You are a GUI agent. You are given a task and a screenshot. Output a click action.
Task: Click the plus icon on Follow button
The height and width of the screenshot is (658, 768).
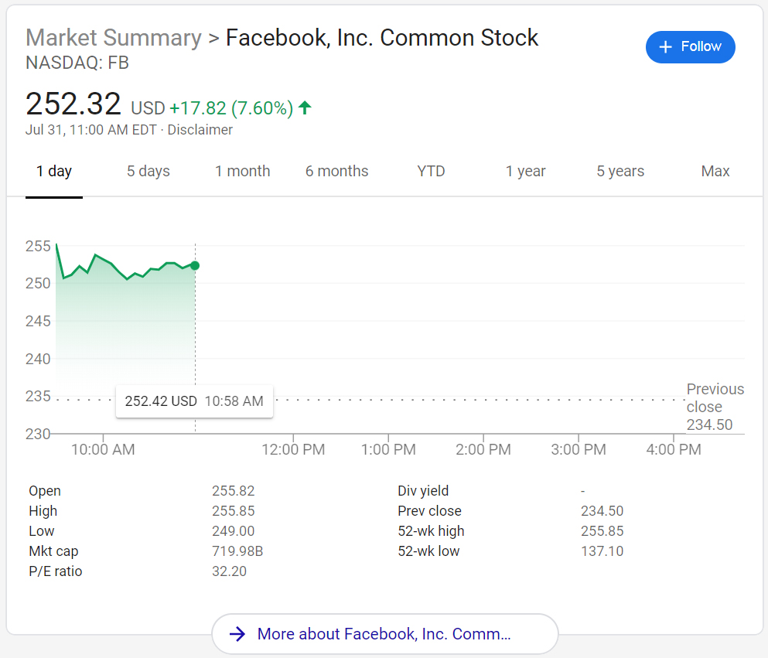[x=665, y=47]
